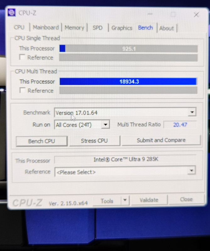Close the CPU-Z window with X

coord(196,15)
